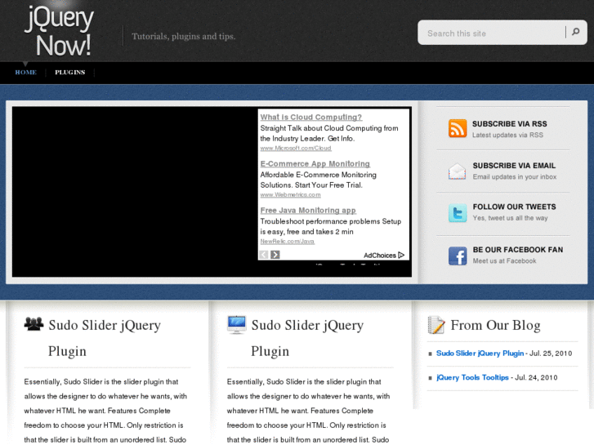Open the PLUGINS navigation item
The height and width of the screenshot is (445, 594).
pyautogui.click(x=70, y=72)
